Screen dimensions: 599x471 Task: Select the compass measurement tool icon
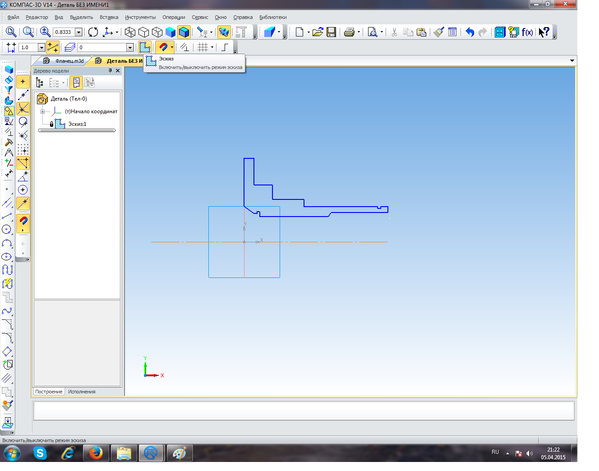click(x=9, y=152)
